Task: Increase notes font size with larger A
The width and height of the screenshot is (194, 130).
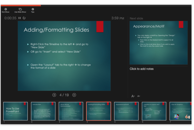Action: (133, 96)
